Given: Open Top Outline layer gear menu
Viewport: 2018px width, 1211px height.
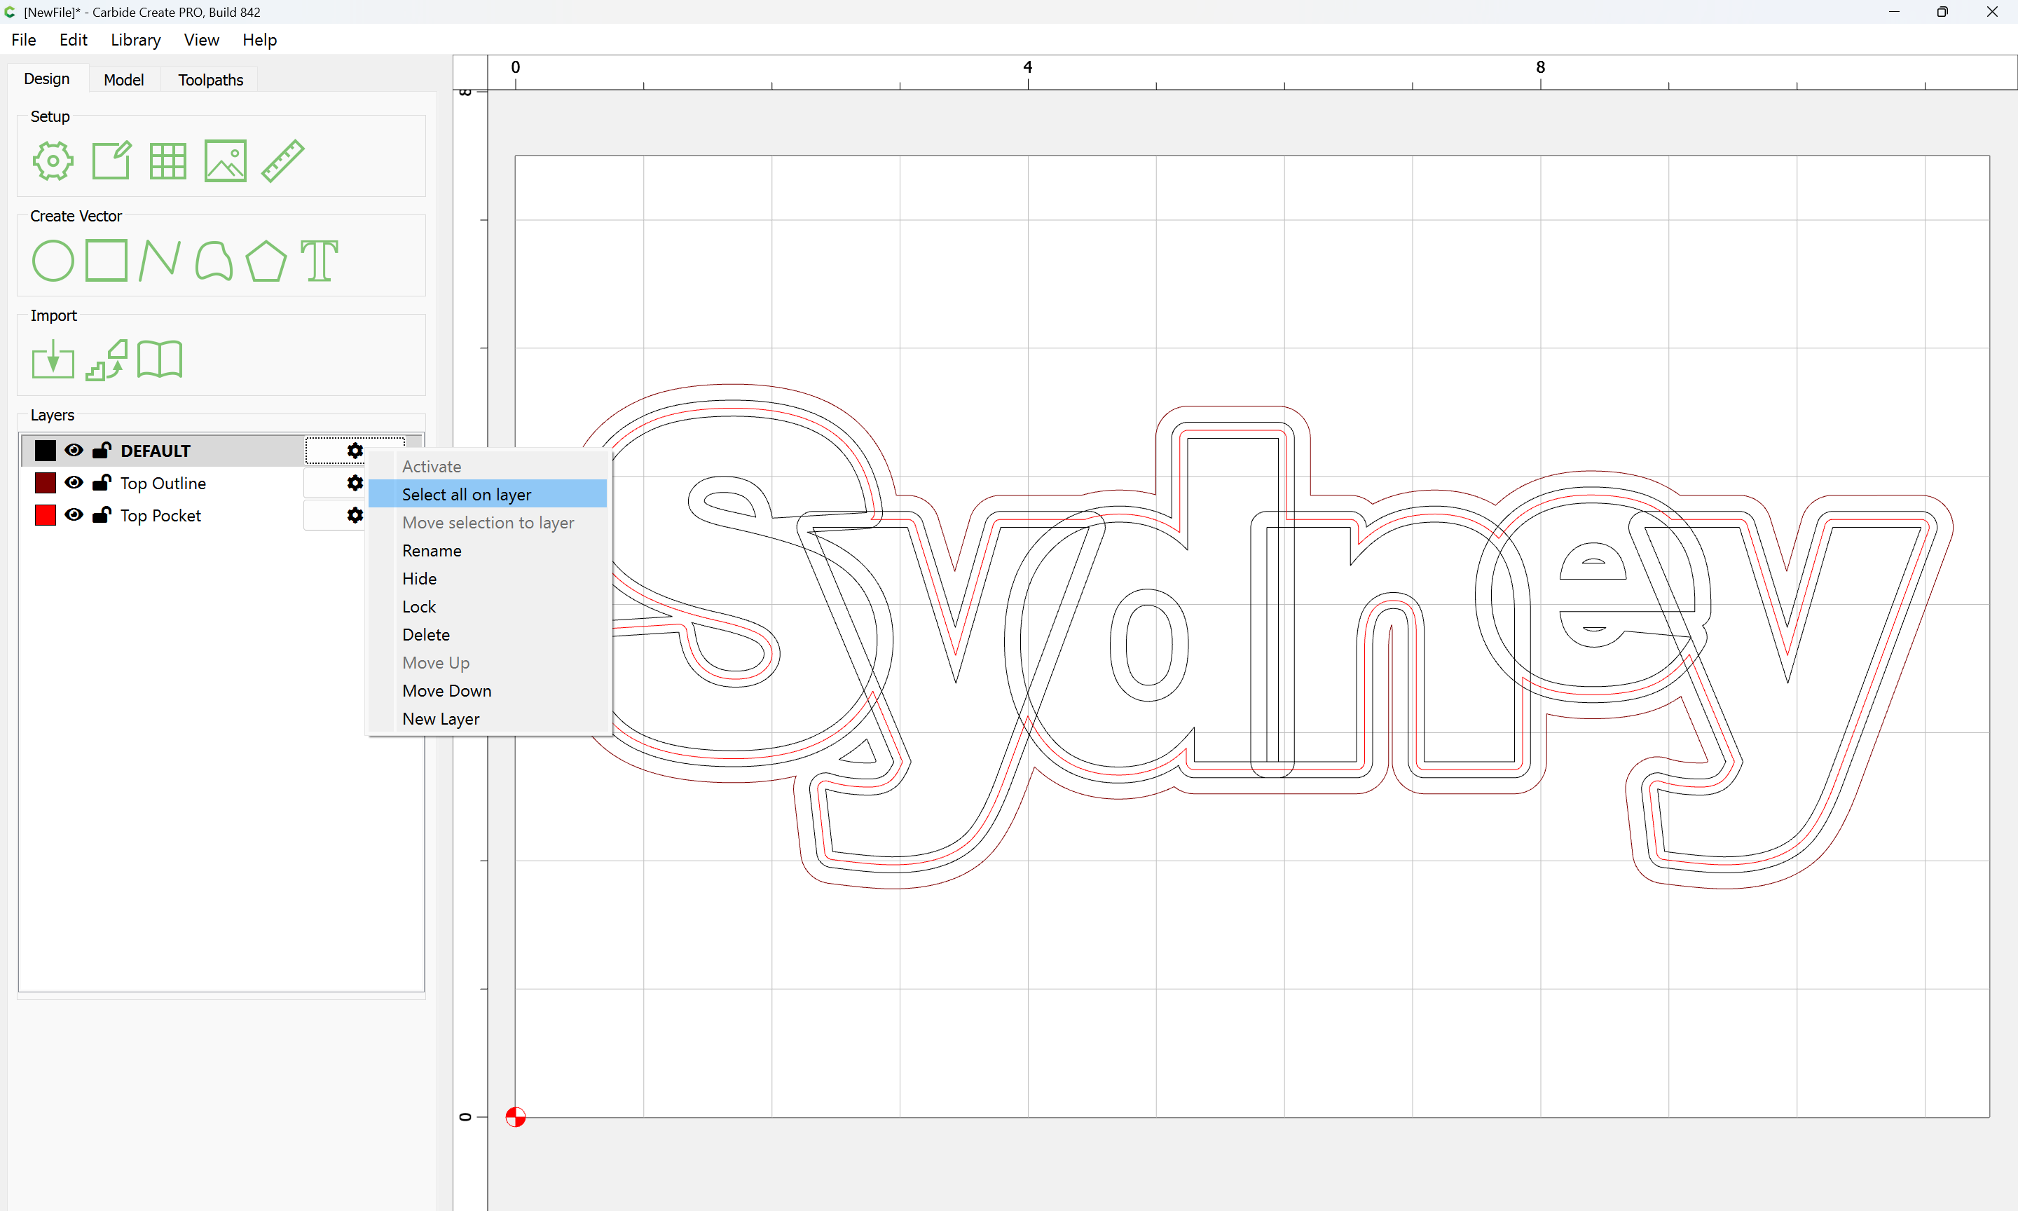Looking at the screenshot, I should tap(355, 483).
